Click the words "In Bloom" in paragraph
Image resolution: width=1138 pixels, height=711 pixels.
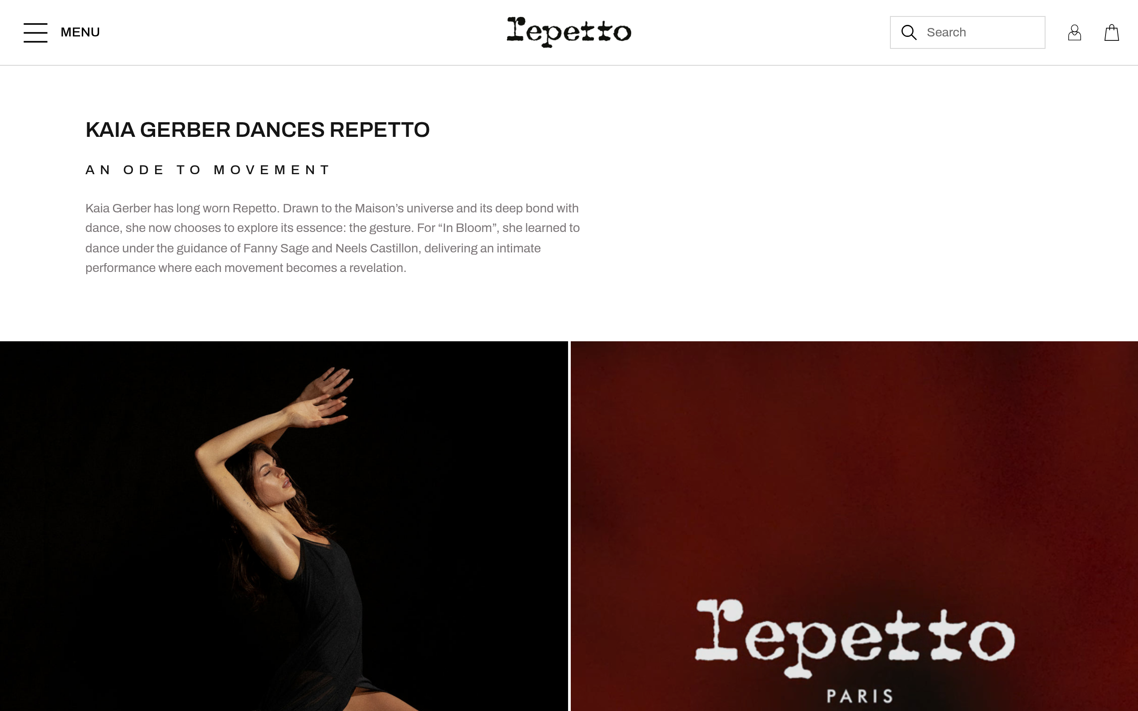pyautogui.click(x=467, y=228)
